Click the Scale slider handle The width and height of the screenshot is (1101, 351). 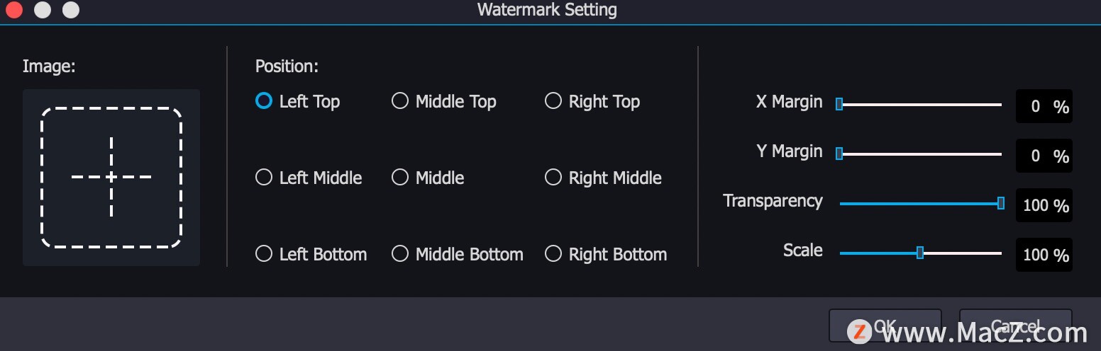[920, 253]
